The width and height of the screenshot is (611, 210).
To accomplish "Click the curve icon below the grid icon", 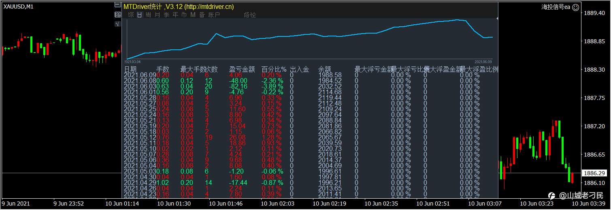I will 118,24.
